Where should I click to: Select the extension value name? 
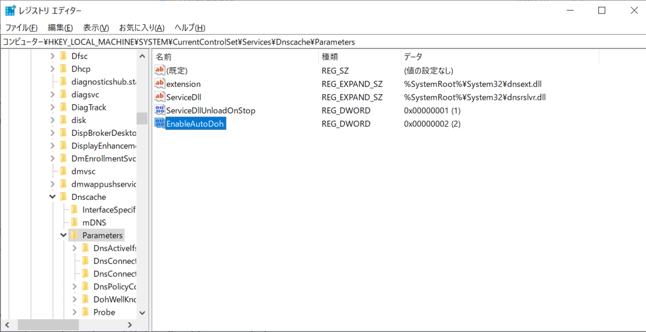[x=184, y=84]
